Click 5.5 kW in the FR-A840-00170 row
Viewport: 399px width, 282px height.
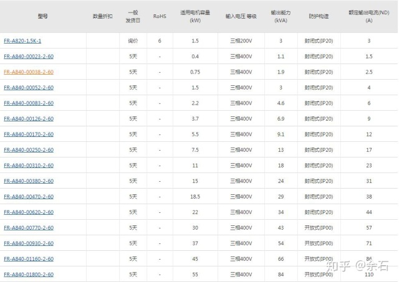[195, 134]
